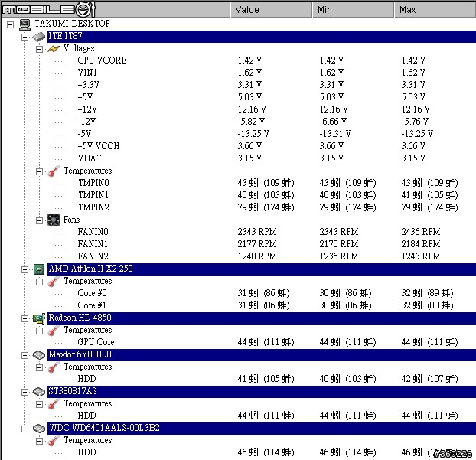Collapse Temperatures under Radeon HD 4850
This screenshot has width=476, height=460.
(x=39, y=331)
